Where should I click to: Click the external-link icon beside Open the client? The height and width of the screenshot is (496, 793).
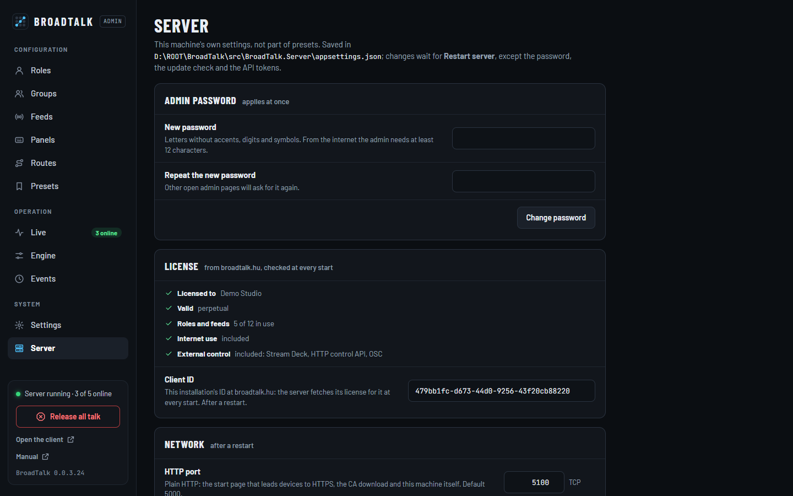[70, 439]
